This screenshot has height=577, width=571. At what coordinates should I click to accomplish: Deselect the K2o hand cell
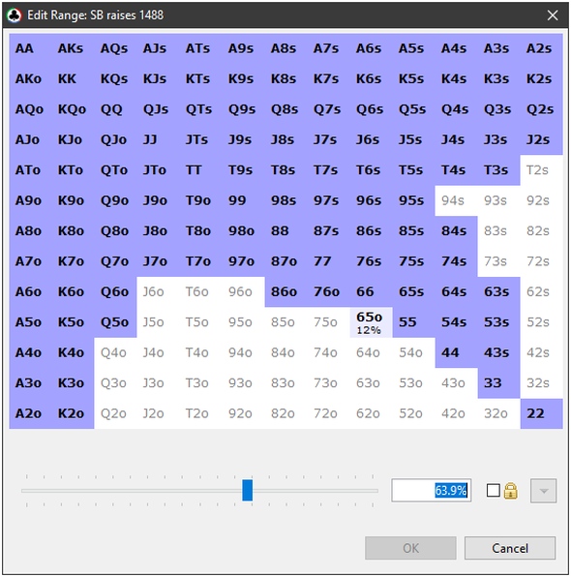73,413
